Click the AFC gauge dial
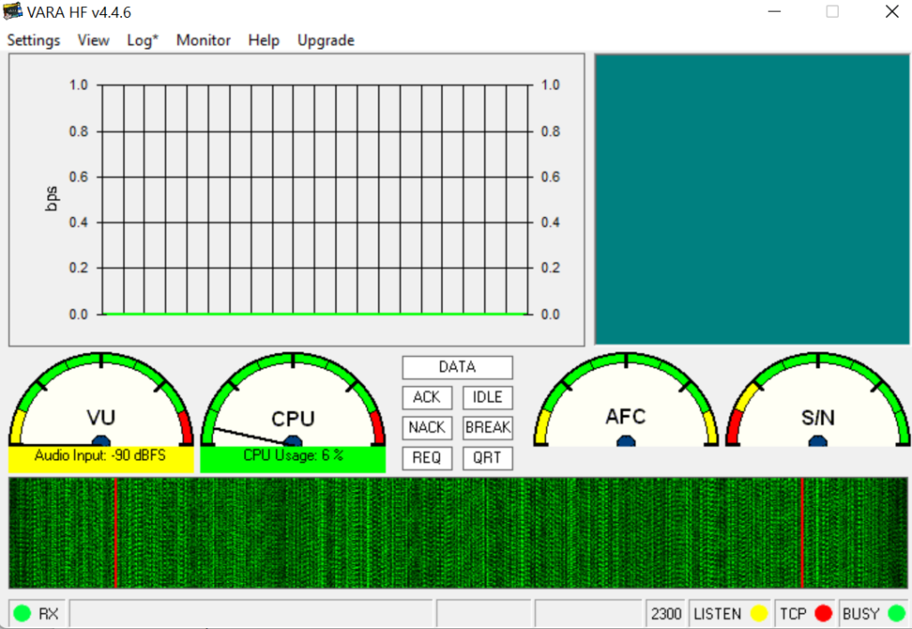 tap(626, 405)
